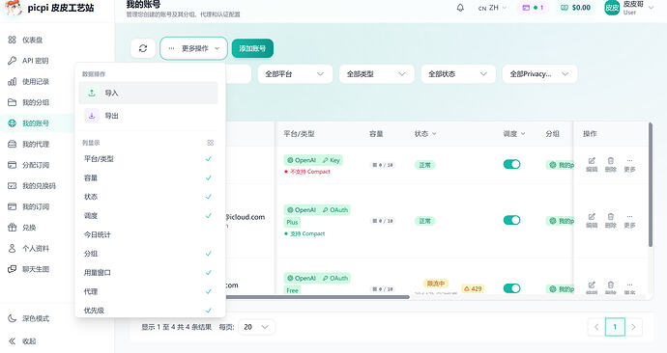This screenshot has height=353, width=667.
Task: Toggle the 容量 column visibility
Action: [x=148, y=177]
